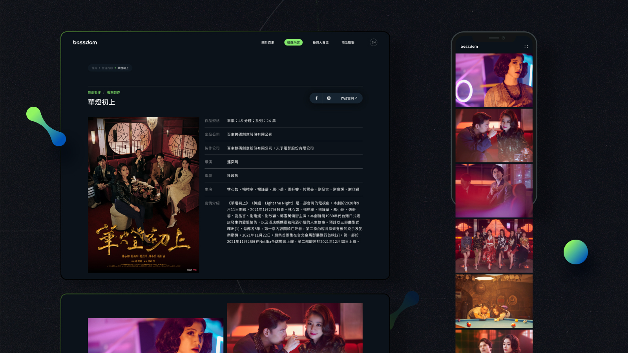
Task: Open the woman-with-necklace still on phone
Action: pos(494,80)
